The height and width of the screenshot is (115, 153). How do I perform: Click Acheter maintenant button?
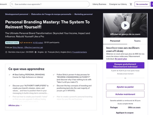point(125,94)
